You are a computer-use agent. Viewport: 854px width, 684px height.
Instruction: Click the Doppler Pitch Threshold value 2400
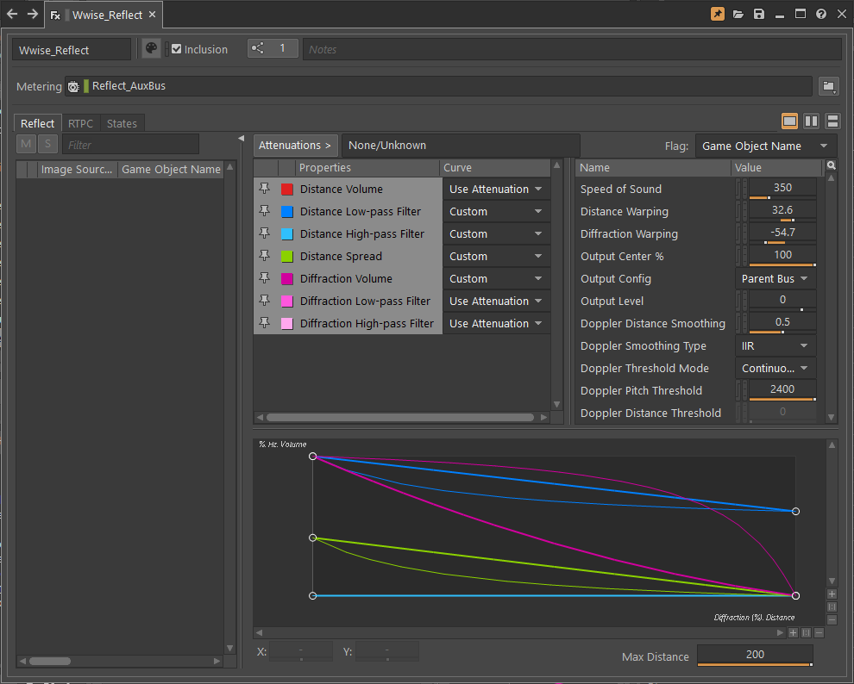click(x=782, y=389)
